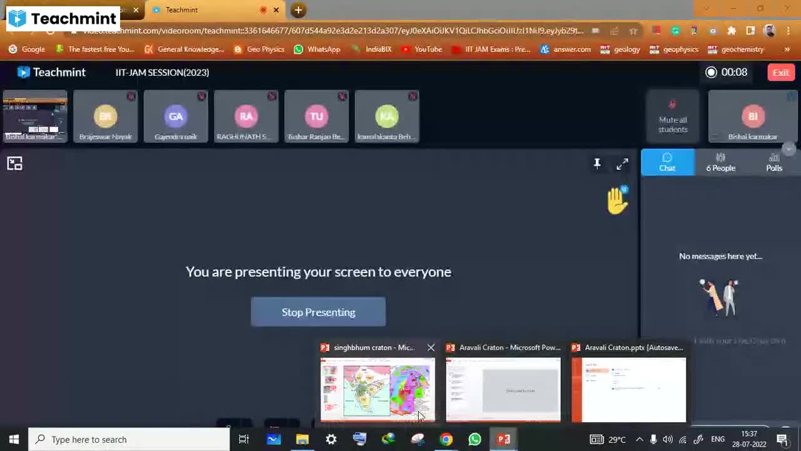Image resolution: width=801 pixels, height=451 pixels.
Task: Click the Windows Start button
Action: 14,439
